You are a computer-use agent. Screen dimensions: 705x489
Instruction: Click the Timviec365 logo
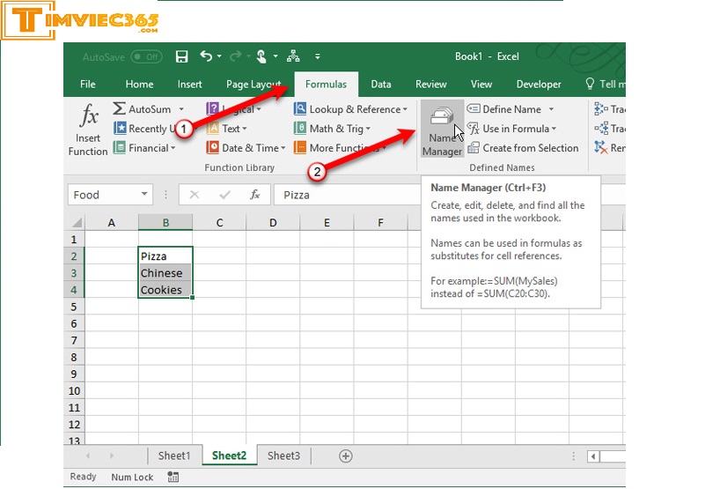(x=80, y=20)
